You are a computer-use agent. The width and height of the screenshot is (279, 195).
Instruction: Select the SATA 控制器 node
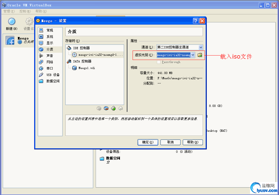coord(82,61)
